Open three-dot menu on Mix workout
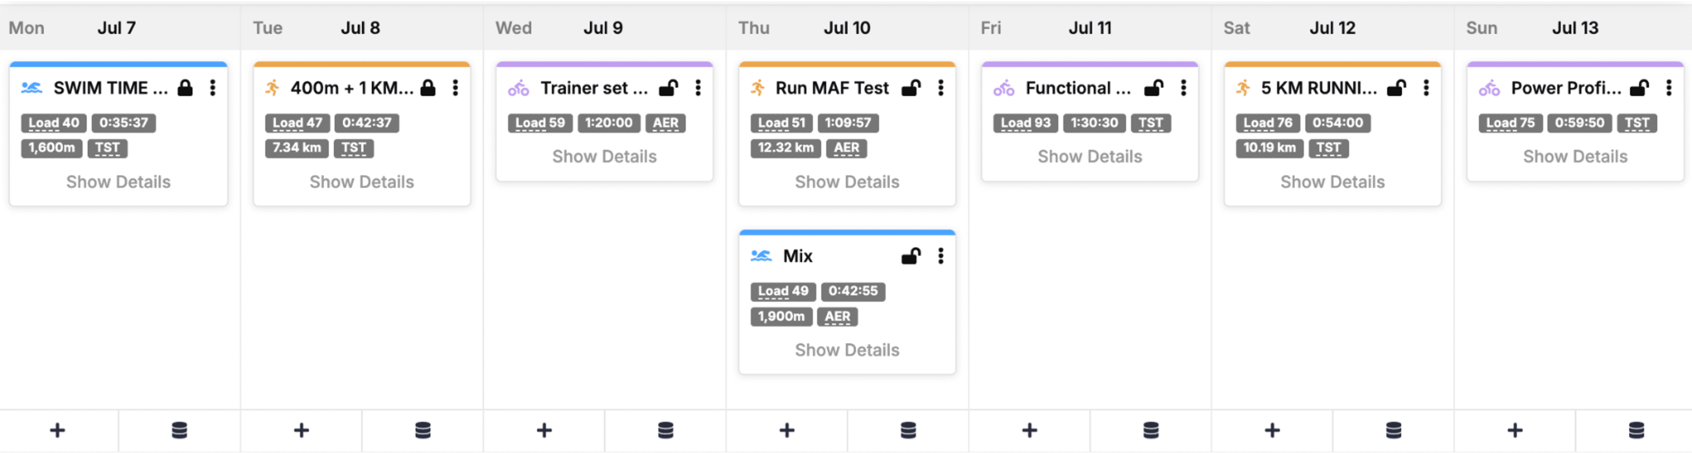This screenshot has height=453, width=1692. coord(941,256)
